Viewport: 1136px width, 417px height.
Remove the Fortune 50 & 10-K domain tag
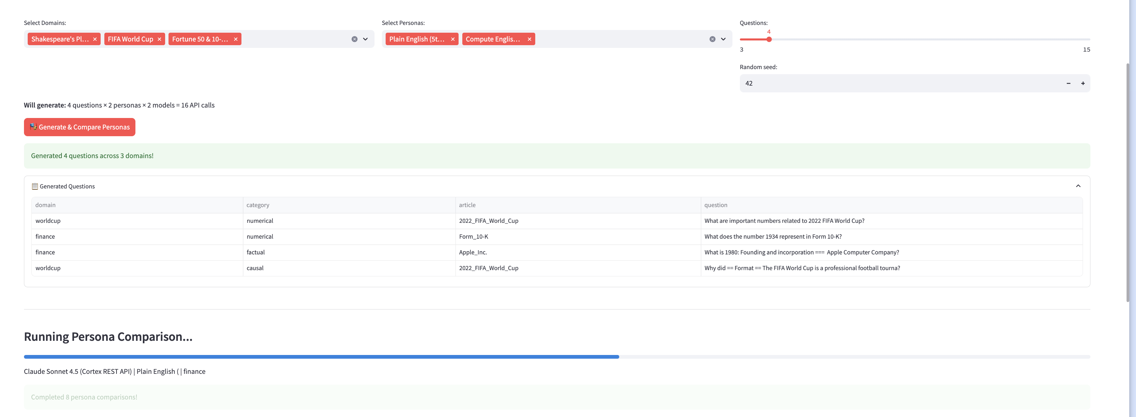[x=235, y=39]
